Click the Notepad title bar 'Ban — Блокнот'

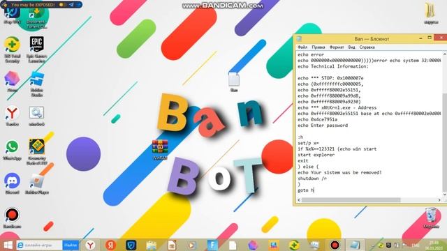(372, 39)
